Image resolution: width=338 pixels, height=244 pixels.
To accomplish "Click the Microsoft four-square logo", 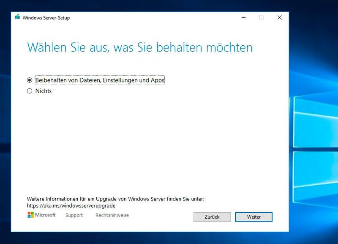I will click(x=30, y=215).
